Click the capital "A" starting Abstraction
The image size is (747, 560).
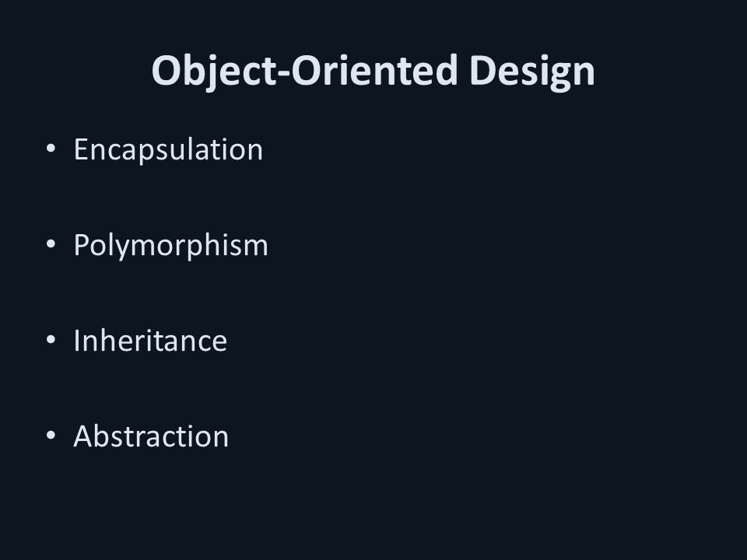click(82, 436)
